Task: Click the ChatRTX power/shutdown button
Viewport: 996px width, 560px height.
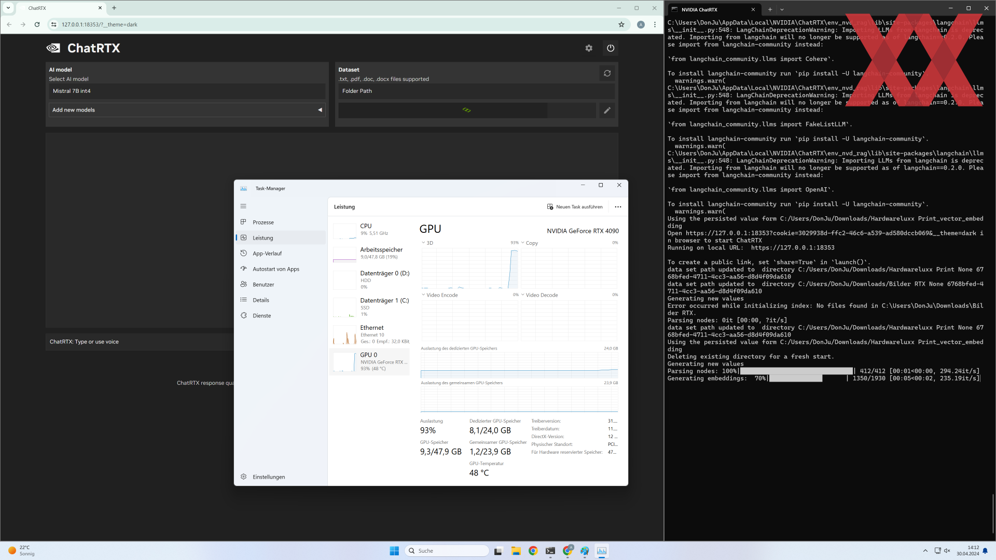Action: pyautogui.click(x=611, y=48)
